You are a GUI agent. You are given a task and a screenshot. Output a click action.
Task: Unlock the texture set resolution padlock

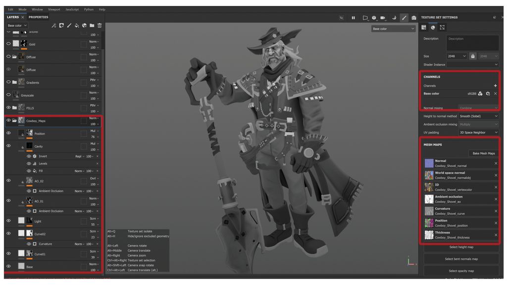(x=473, y=56)
